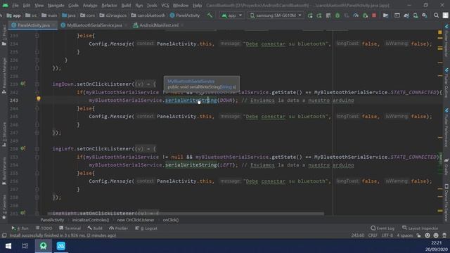Click the green Debug bug icon
The height and width of the screenshot is (253, 450).
[337, 15]
